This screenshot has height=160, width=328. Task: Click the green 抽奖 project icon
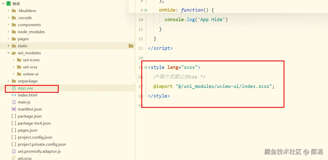point(9,4)
